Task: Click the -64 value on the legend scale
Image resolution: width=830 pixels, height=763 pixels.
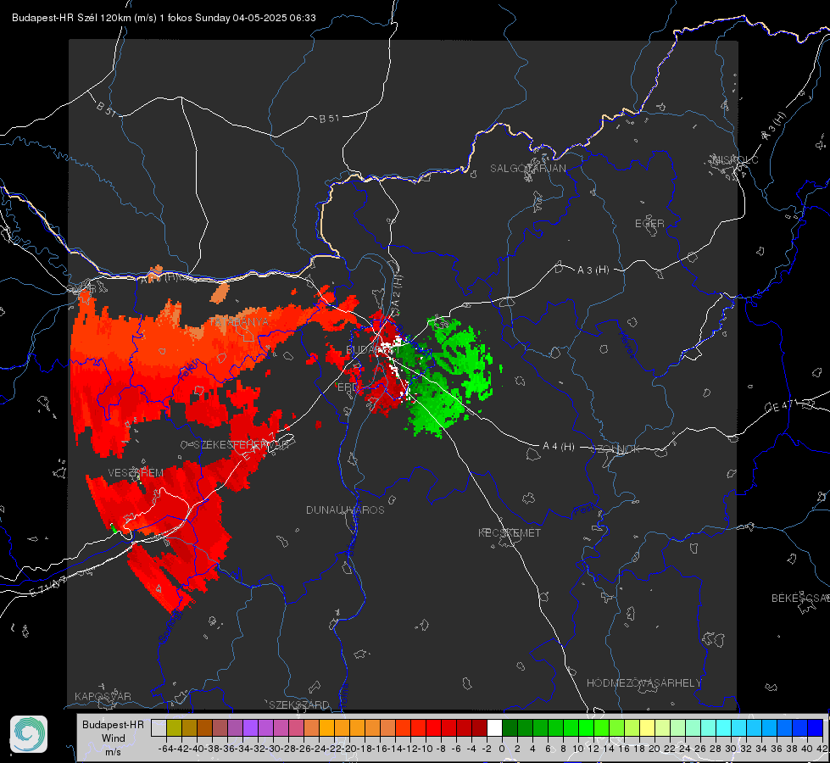Action: point(166,749)
